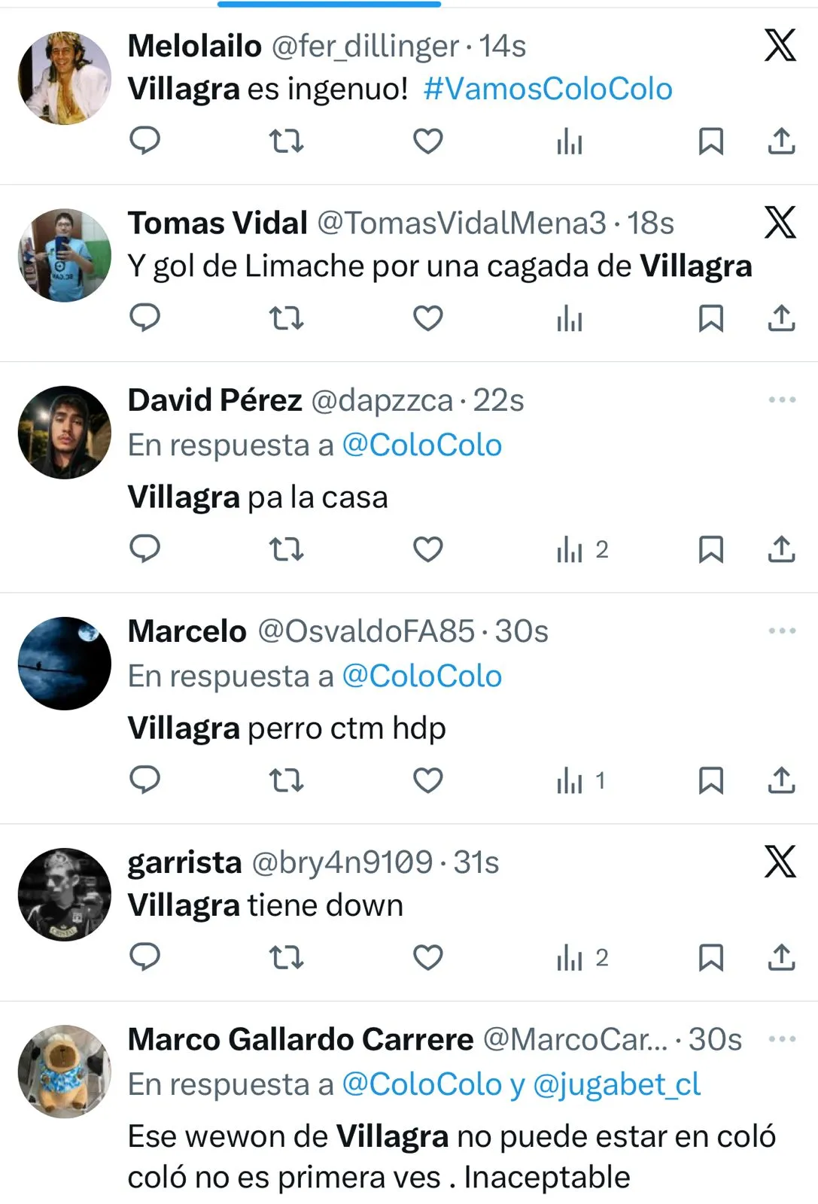The height and width of the screenshot is (1204, 818).
Task: Open the #VamosColoColo hashtag
Action: 548,89
